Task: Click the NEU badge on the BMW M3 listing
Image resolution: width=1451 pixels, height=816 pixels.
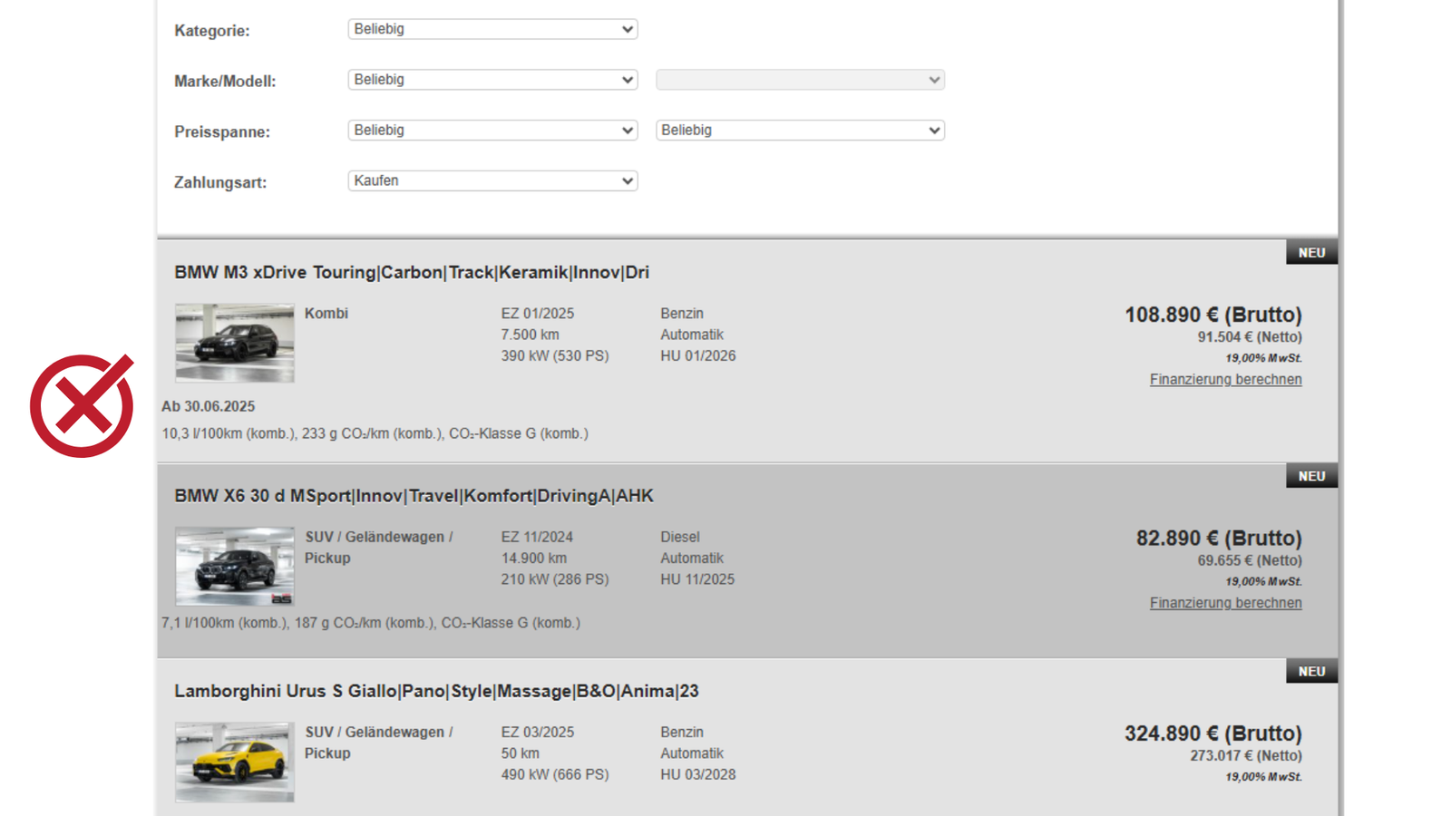Action: click(x=1311, y=253)
